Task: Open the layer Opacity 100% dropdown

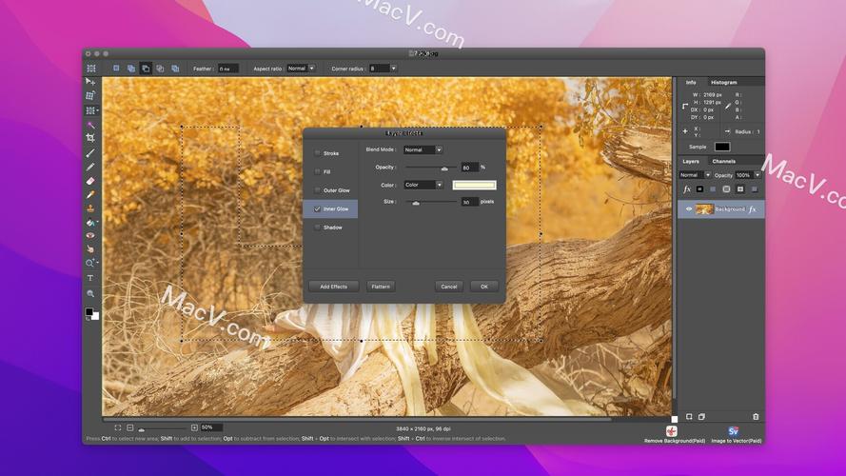Action: pyautogui.click(x=748, y=175)
